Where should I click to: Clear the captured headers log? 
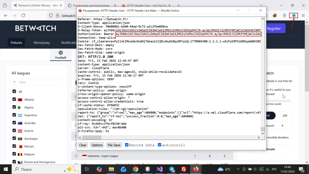tap(83, 145)
